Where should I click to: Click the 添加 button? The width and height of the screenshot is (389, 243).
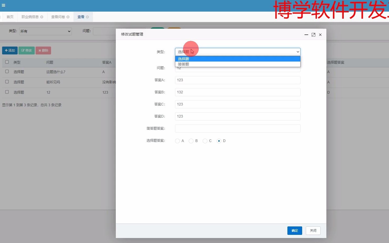tap(10, 50)
